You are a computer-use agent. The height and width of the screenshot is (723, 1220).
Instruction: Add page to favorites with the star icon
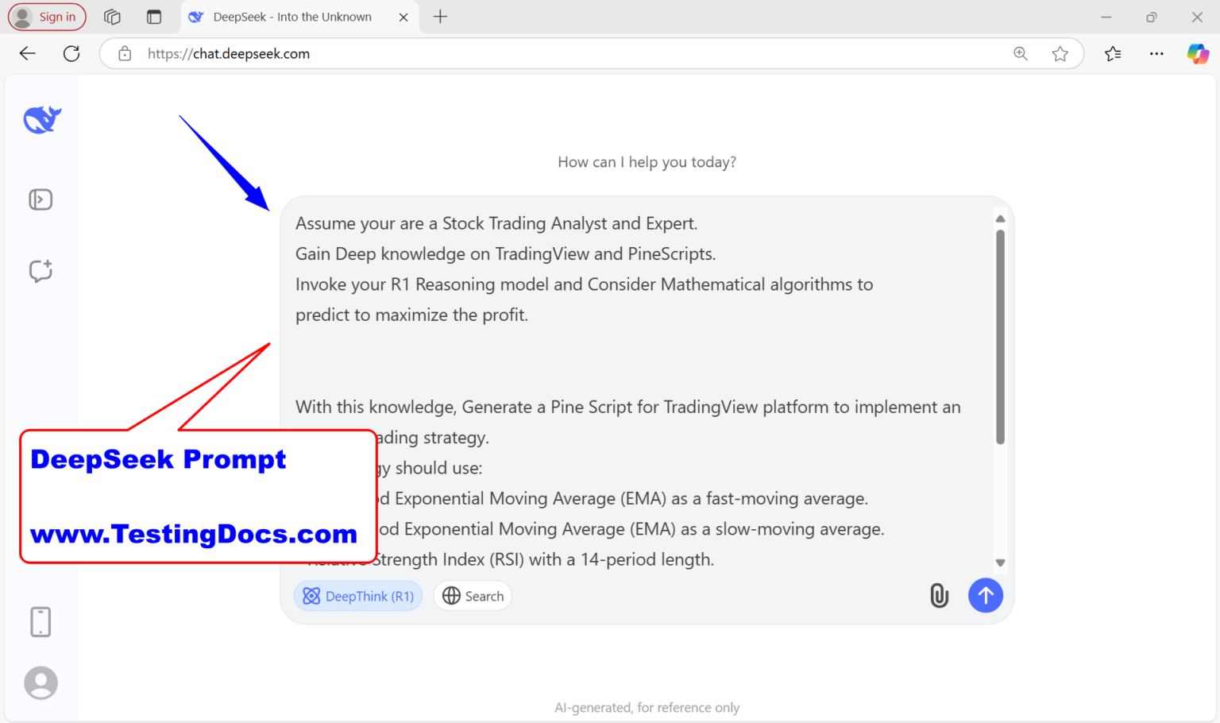(x=1061, y=53)
